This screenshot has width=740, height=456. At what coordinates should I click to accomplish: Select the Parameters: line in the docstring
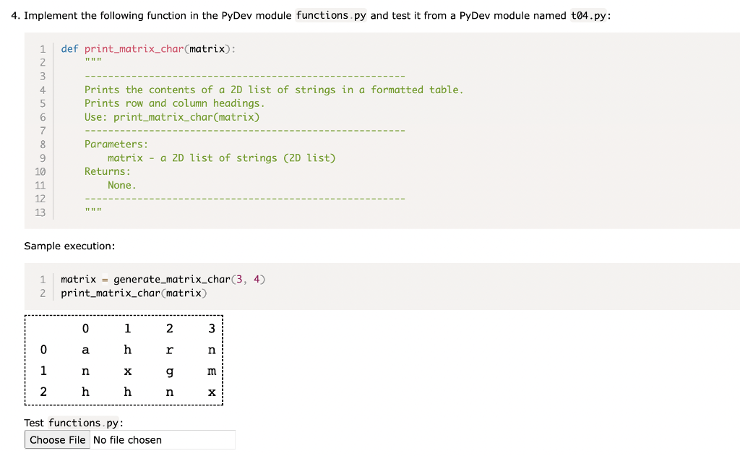click(x=115, y=144)
